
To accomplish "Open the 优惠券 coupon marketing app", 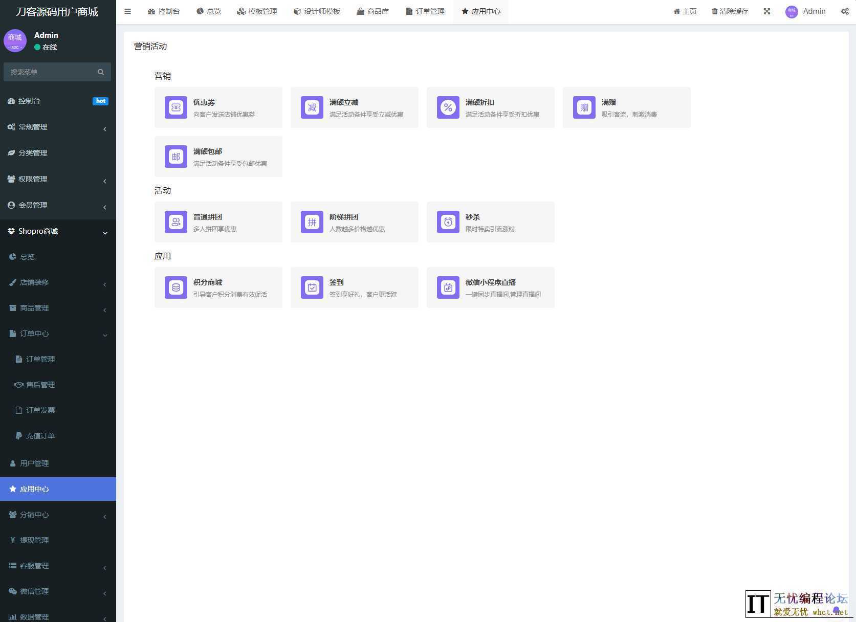I will coord(218,107).
